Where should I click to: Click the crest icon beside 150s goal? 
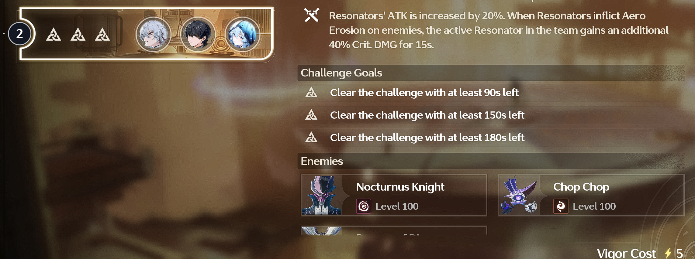311,115
